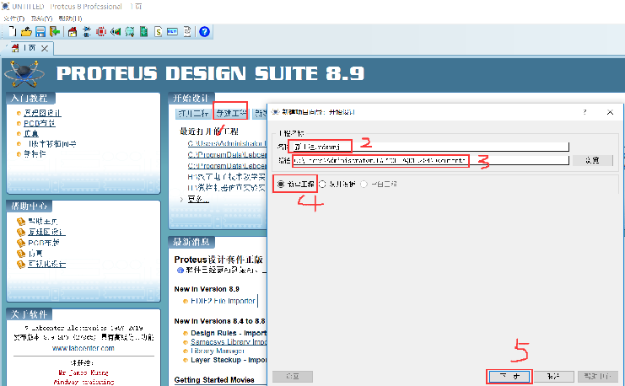Click the Close Project door icon
This screenshot has width=625, height=386.
(x=55, y=31)
